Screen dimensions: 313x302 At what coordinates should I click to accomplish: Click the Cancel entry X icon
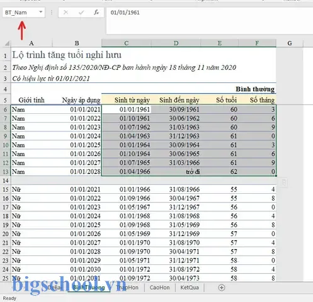coord(65,13)
